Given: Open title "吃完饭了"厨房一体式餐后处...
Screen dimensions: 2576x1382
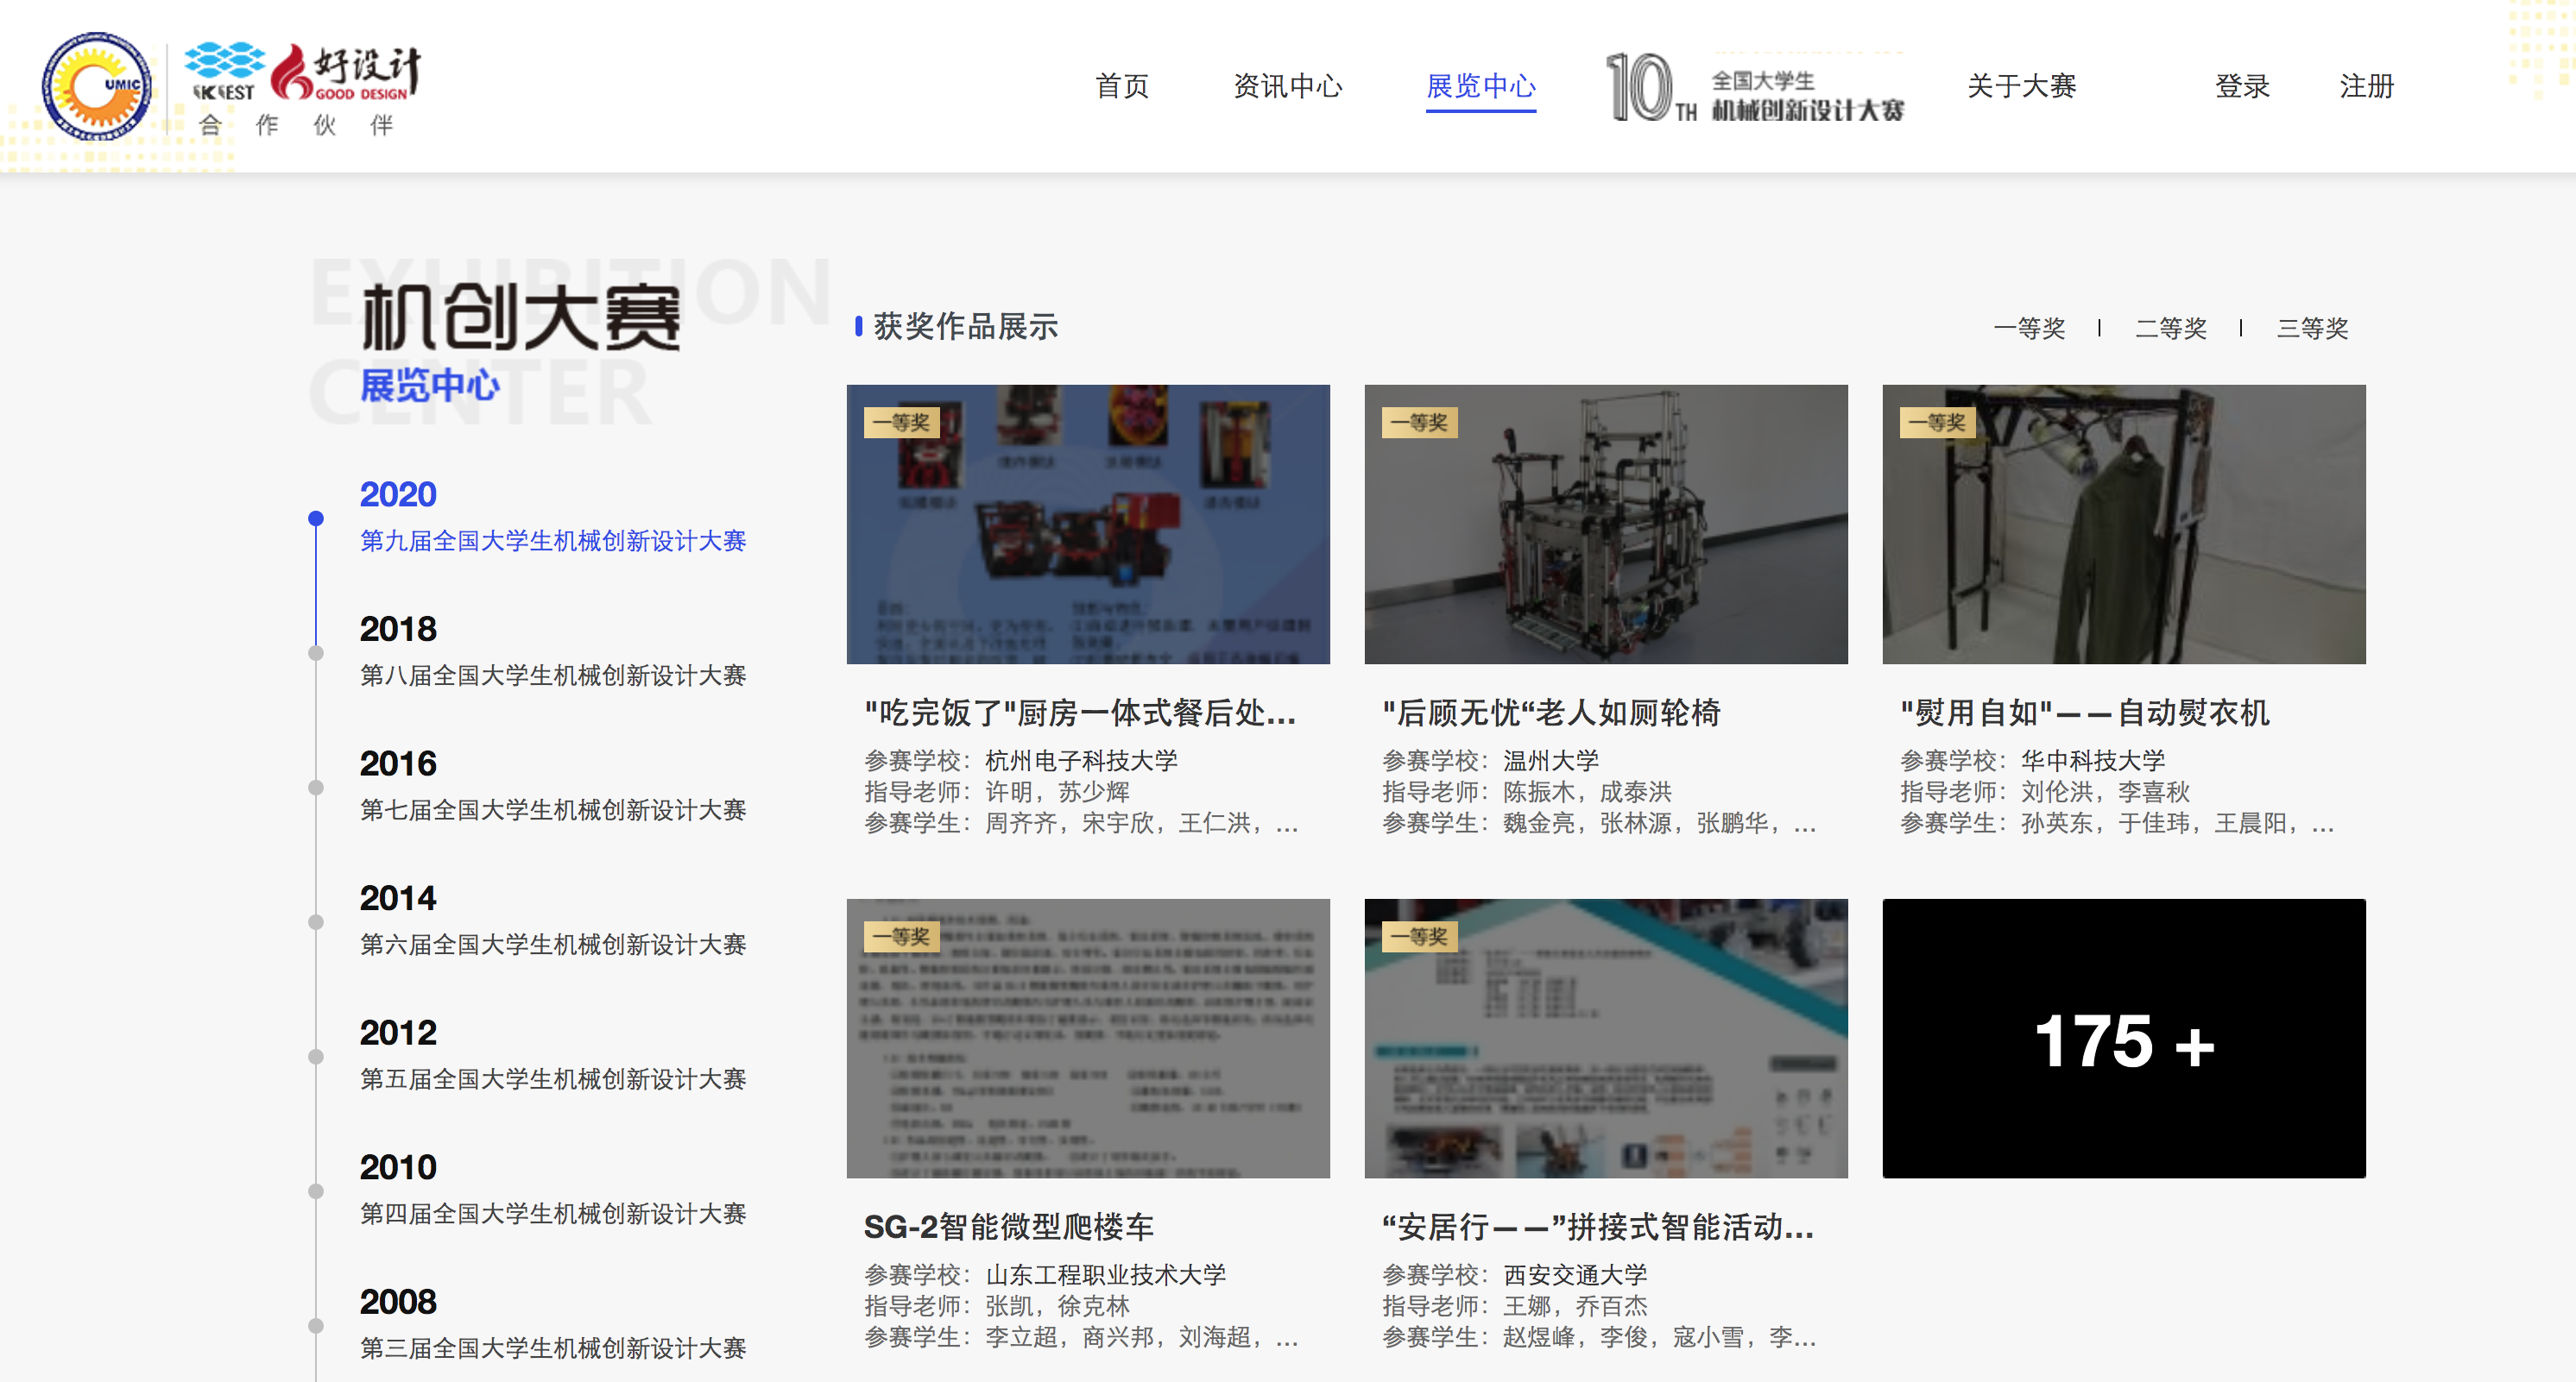Looking at the screenshot, I should click(1081, 713).
